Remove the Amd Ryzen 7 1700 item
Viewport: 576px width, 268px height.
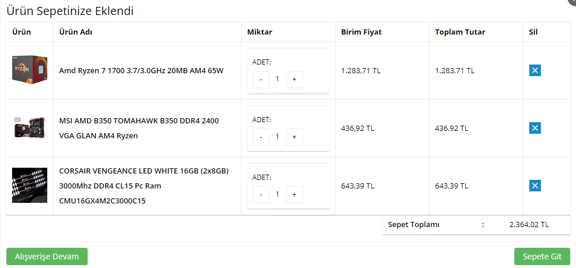[x=535, y=70]
